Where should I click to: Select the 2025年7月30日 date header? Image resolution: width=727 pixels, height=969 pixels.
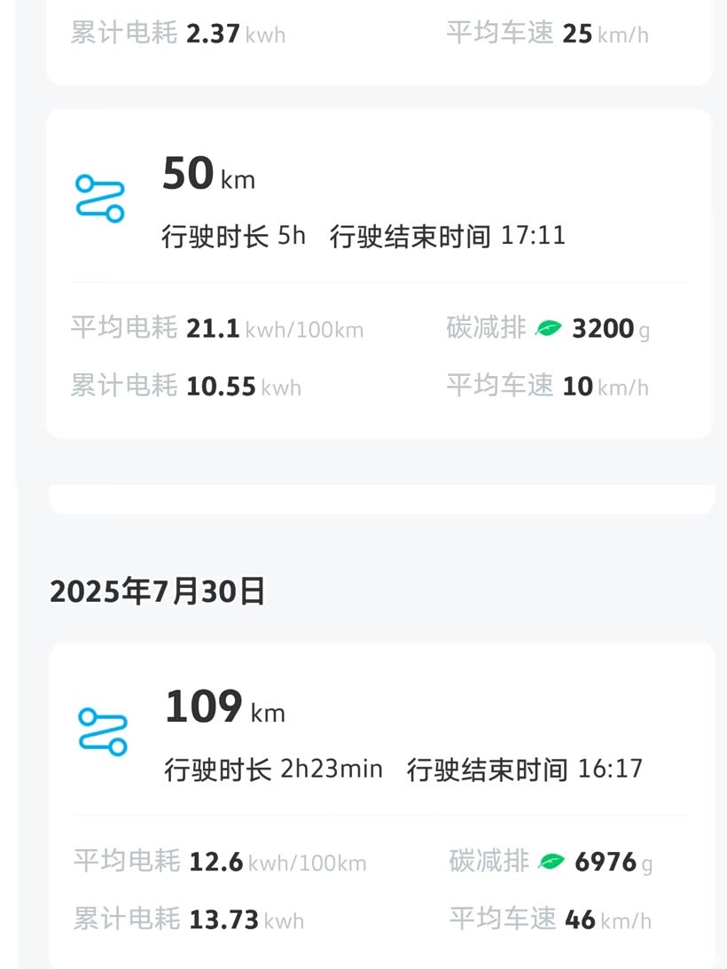tap(157, 591)
